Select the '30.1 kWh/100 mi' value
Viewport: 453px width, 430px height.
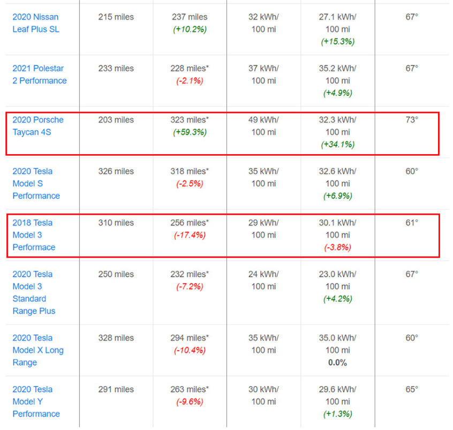337,229
